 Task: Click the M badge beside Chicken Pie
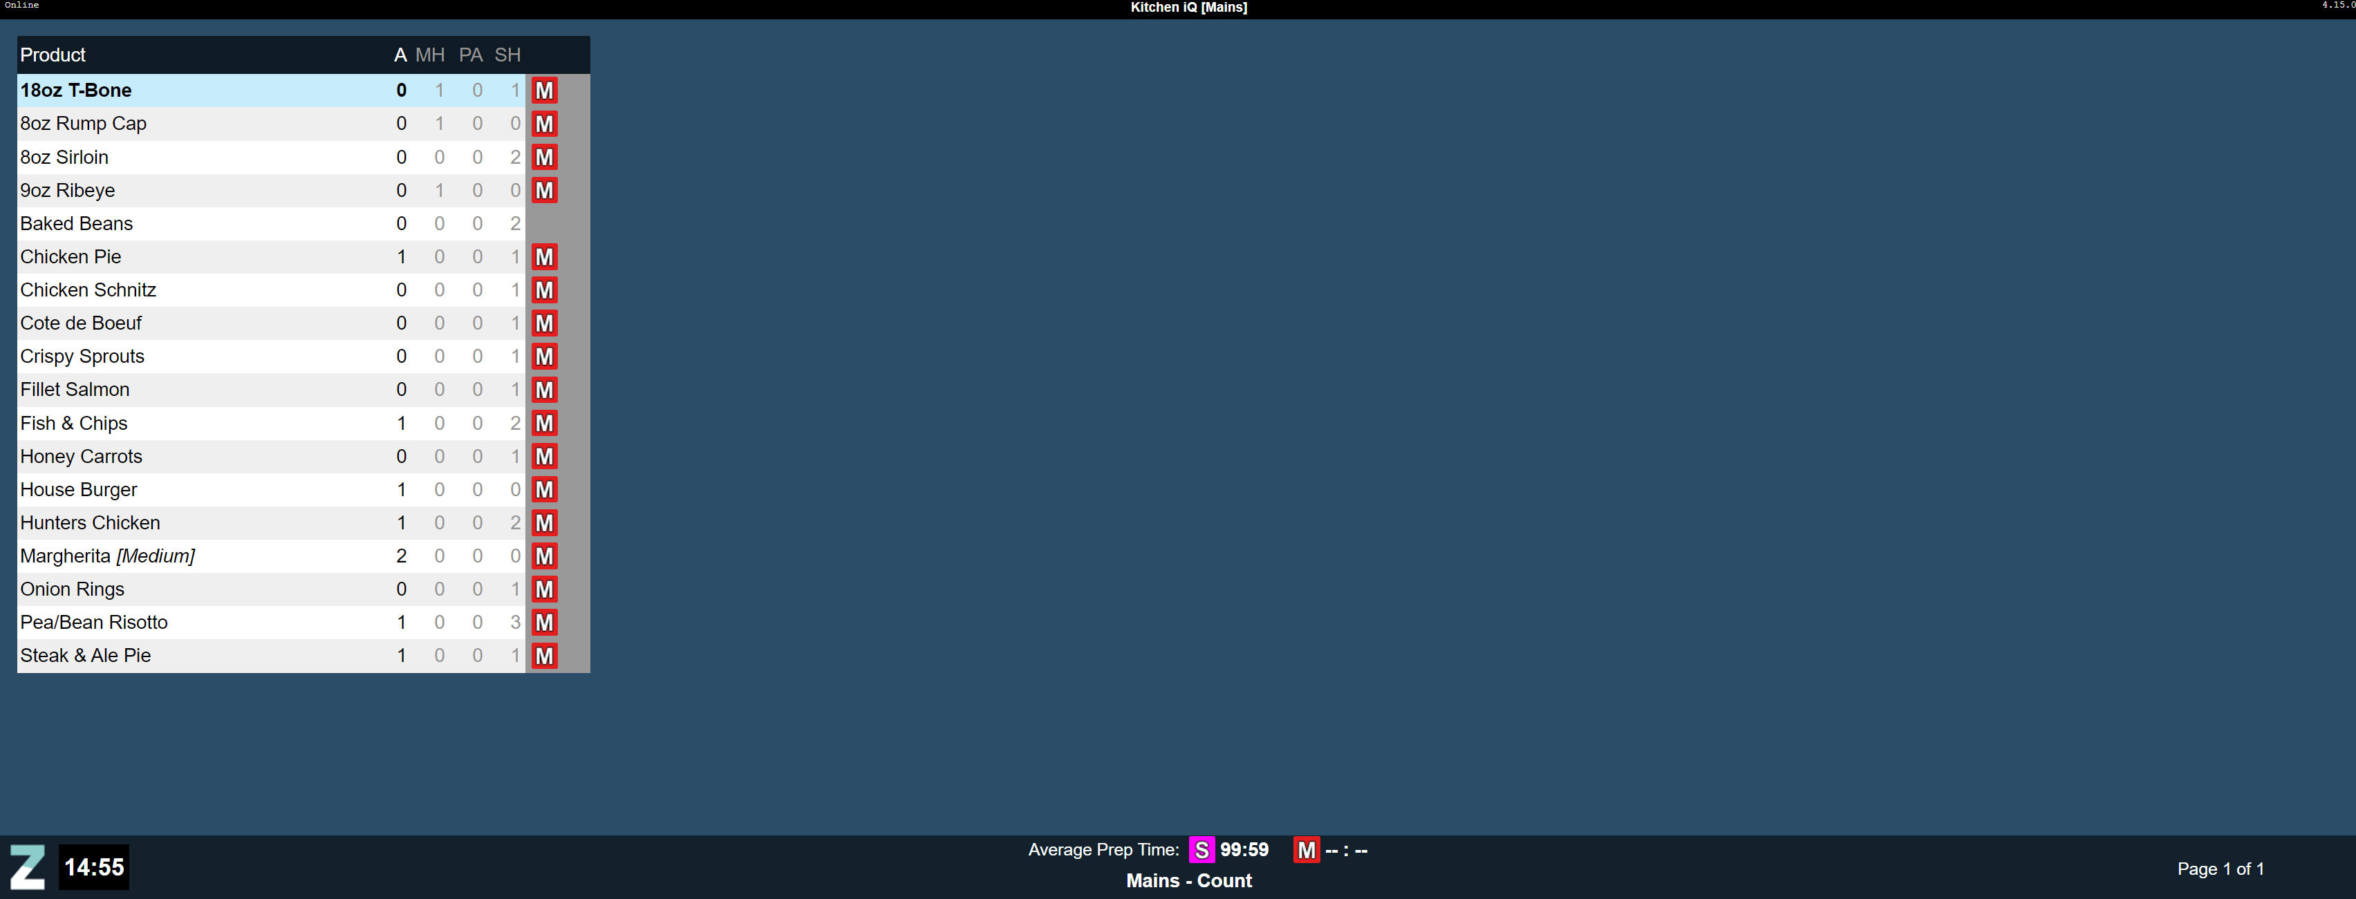[544, 257]
